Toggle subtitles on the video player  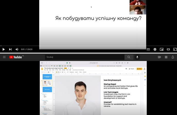(148, 49)
